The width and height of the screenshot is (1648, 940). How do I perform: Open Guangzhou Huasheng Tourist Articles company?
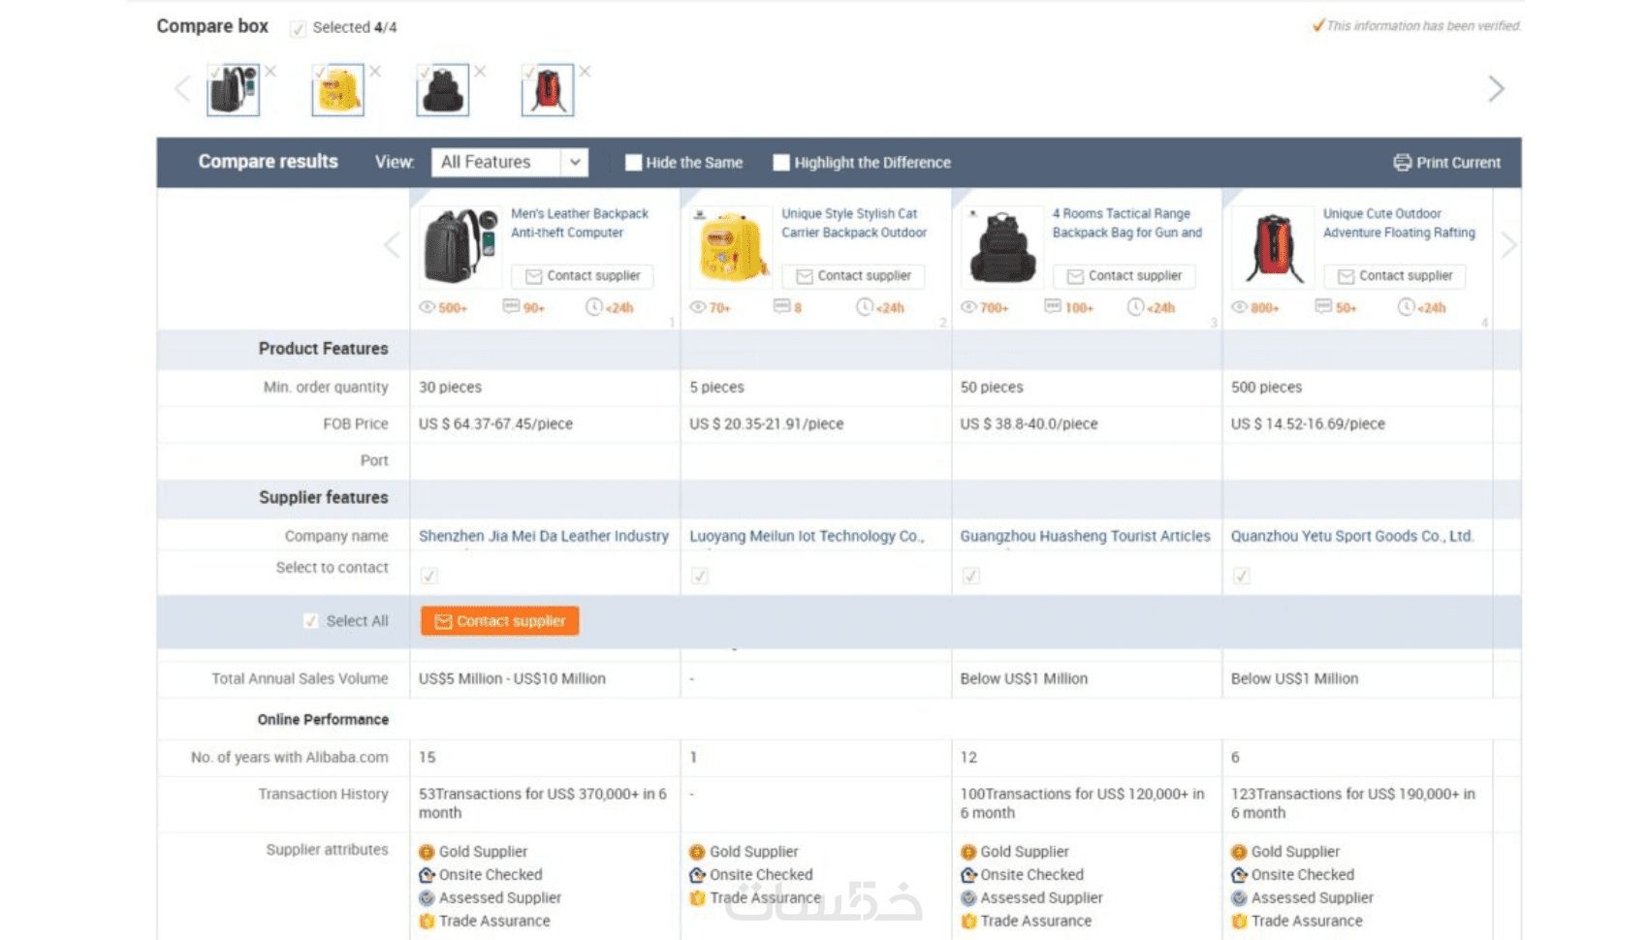(x=1086, y=537)
